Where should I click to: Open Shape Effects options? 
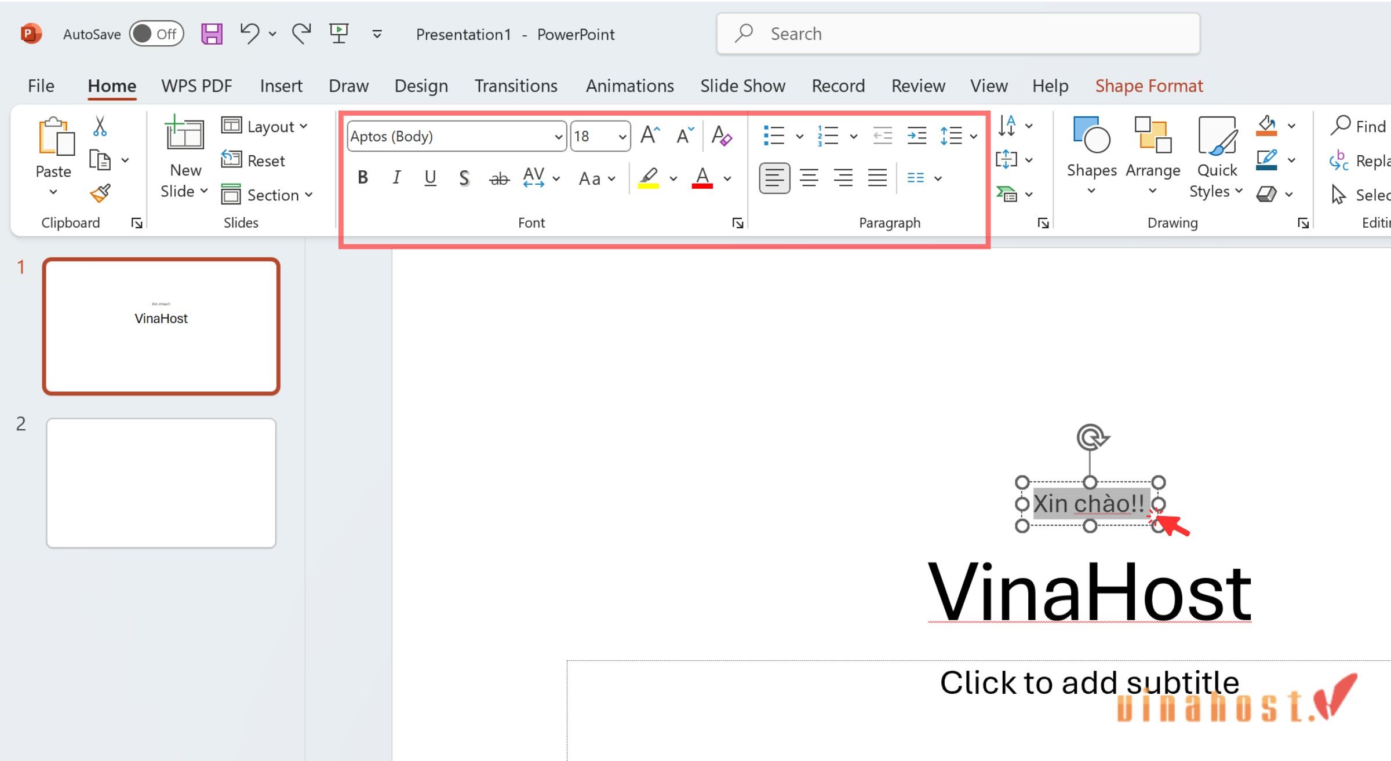coord(1274,194)
